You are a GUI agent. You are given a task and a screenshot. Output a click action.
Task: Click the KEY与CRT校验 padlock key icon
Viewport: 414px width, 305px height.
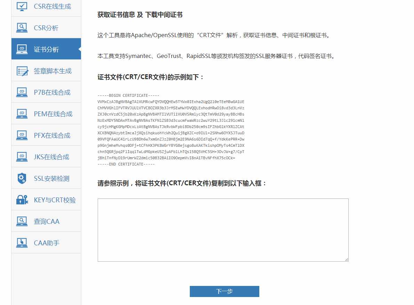[x=22, y=200]
